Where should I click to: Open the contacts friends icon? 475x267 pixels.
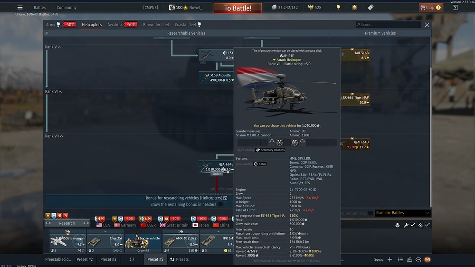(x=409, y=260)
